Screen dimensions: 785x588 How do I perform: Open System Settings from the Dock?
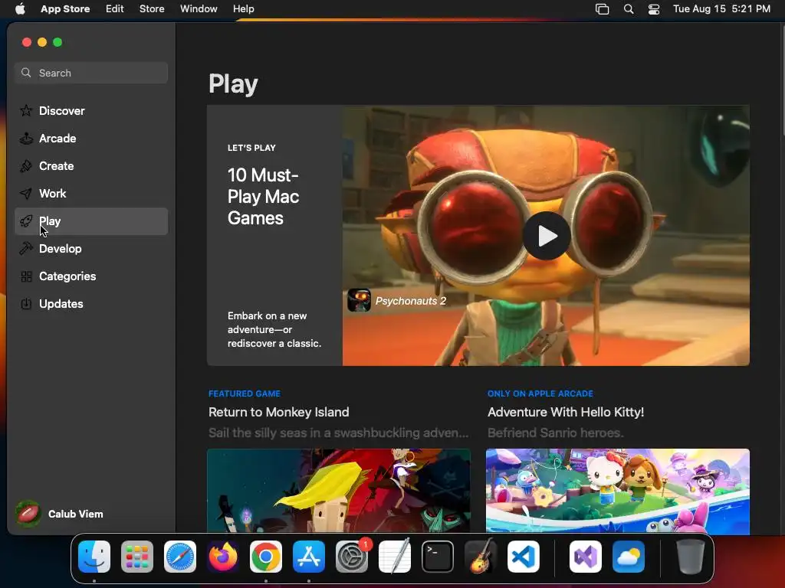(x=351, y=557)
